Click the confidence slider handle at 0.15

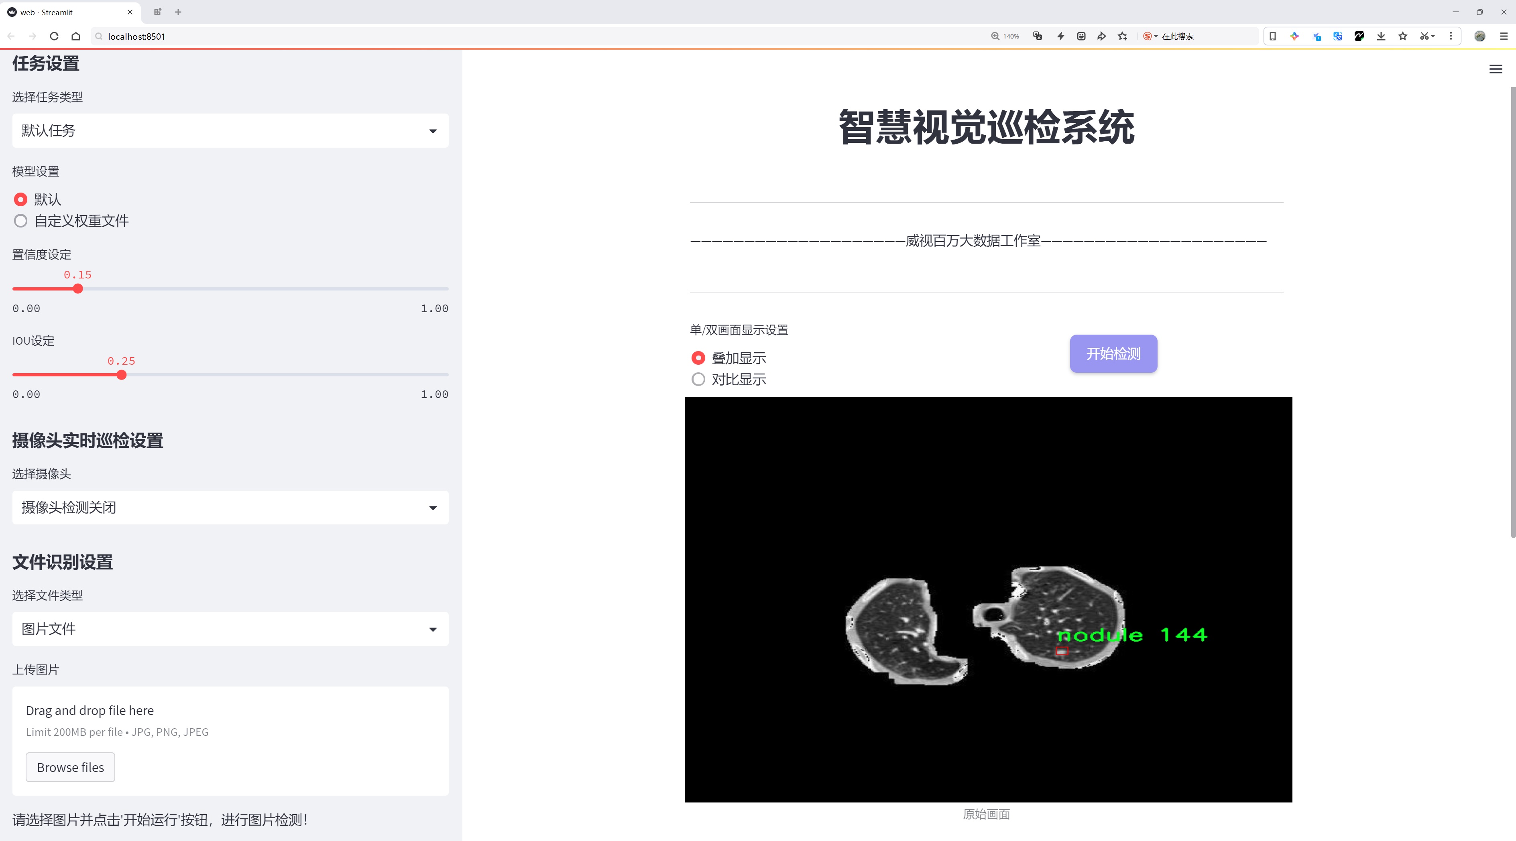[78, 289]
